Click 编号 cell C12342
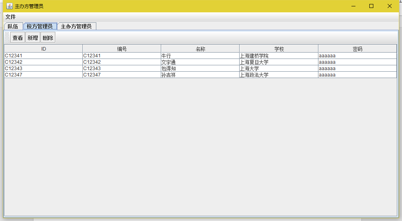Image resolution: width=402 pixels, height=221 pixels. coord(122,62)
